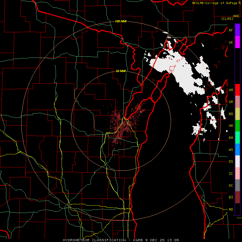Image resolution: width=242 pixels, height=242 pixels.
Task: Click the RA teal legend swatch
Action: pos(237,138)
